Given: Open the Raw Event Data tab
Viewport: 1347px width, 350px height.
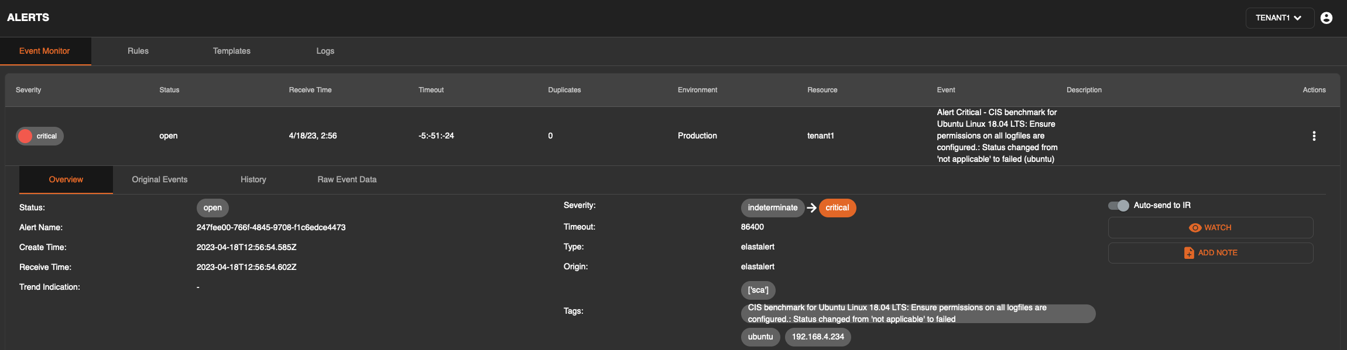Looking at the screenshot, I should [x=347, y=180].
